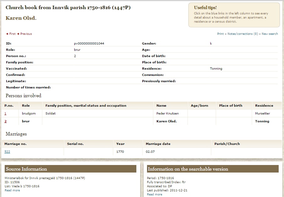This screenshot has width=284, height=197.
Task: Click the Church book from Innvik title
Action: coord(68,8)
